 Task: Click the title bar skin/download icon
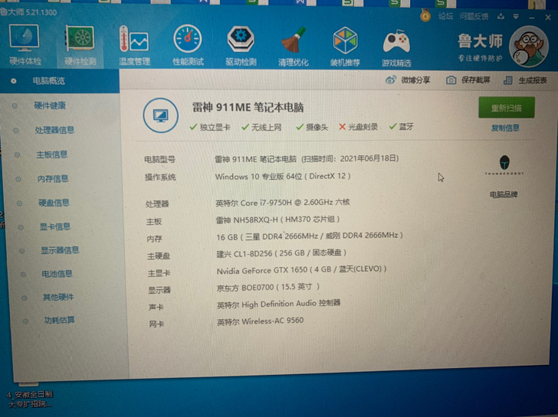(x=501, y=16)
